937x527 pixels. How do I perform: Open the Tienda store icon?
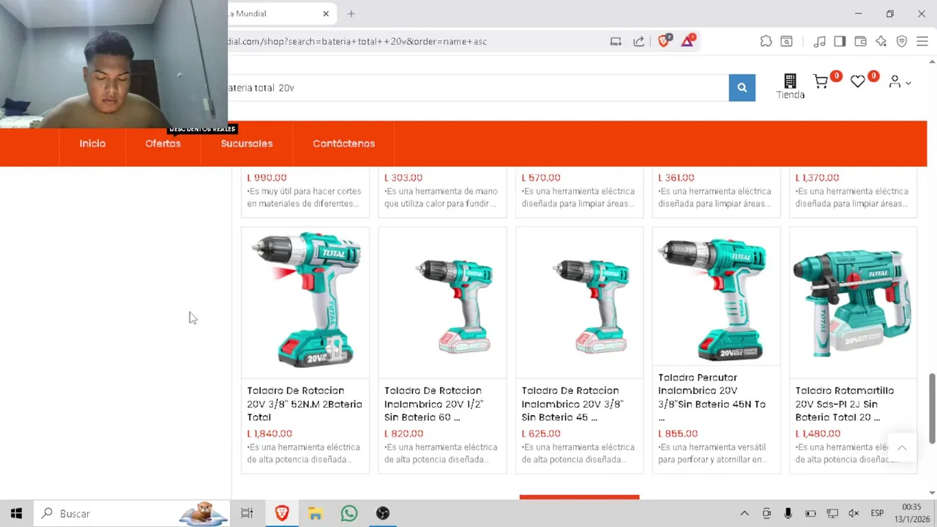[x=790, y=86]
